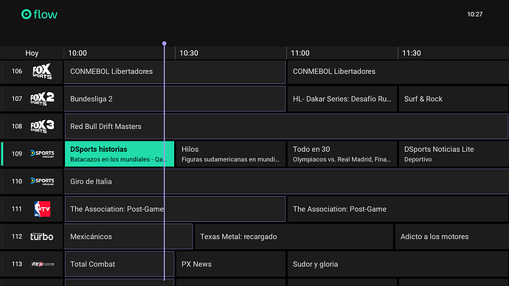Open the Mexicánicos program
Viewport: 509px width, 286px height.
click(x=128, y=237)
